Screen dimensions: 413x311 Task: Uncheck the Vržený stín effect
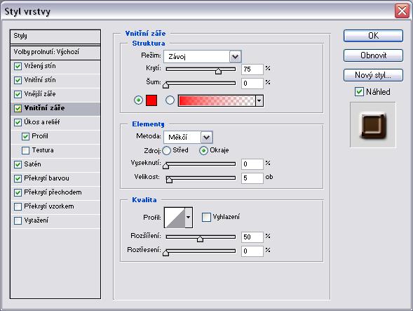pos(18,66)
